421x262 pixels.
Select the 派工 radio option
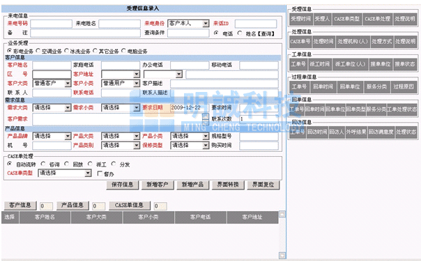[90, 164]
